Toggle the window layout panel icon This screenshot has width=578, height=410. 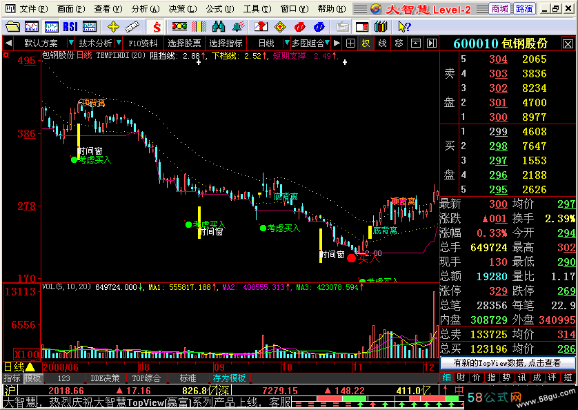362,26
